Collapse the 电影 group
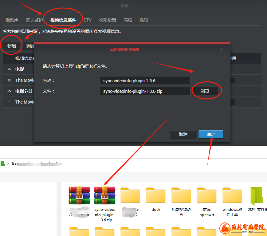Image resolution: width=267 pixels, height=236 pixels. tap(9, 69)
